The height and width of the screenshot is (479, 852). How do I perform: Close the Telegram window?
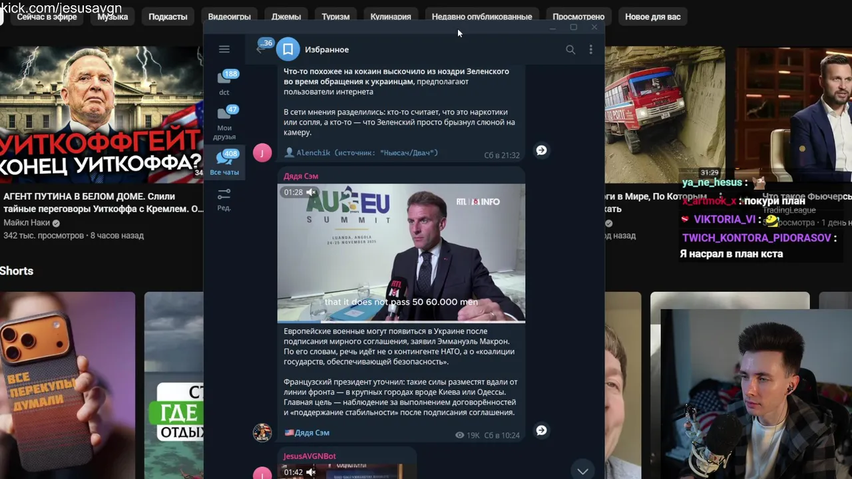(594, 28)
